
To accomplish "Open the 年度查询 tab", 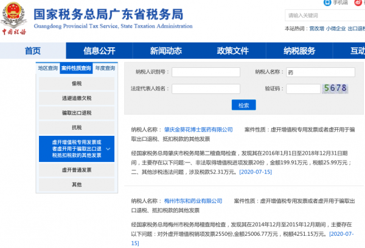I will pos(105,69).
